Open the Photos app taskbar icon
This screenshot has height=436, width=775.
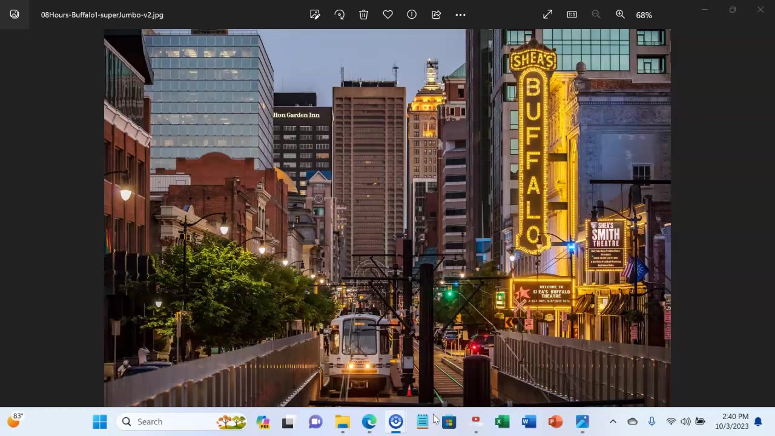(582, 421)
